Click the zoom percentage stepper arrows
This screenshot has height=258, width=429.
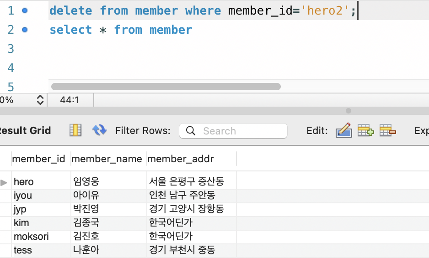40,100
